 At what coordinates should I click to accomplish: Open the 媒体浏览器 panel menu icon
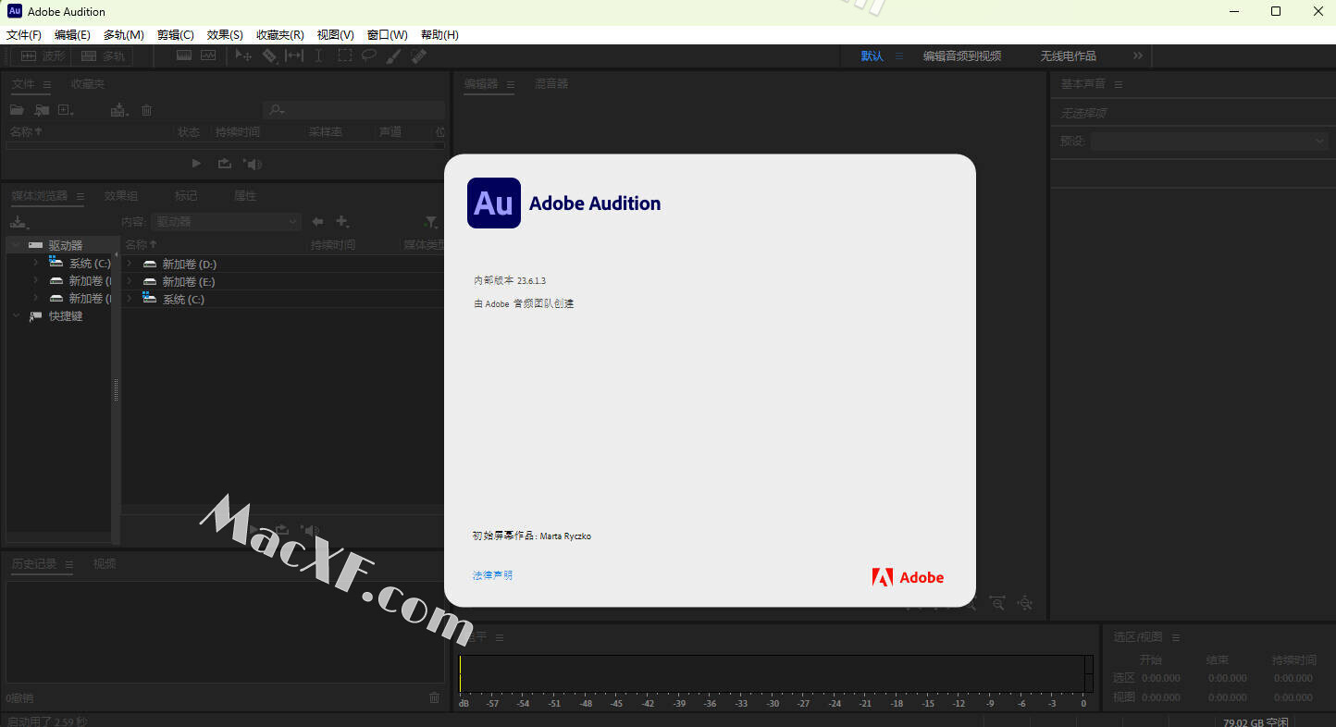tap(80, 196)
